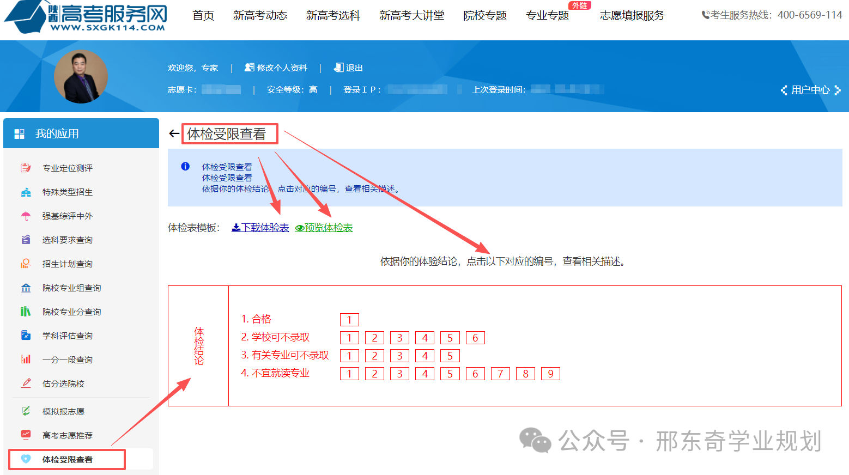Click the heart icon for 体检受限查看
The image size is (849, 475).
[x=26, y=459]
